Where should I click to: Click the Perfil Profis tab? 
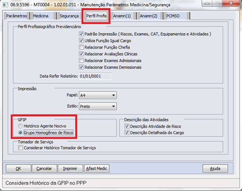tap(96, 16)
